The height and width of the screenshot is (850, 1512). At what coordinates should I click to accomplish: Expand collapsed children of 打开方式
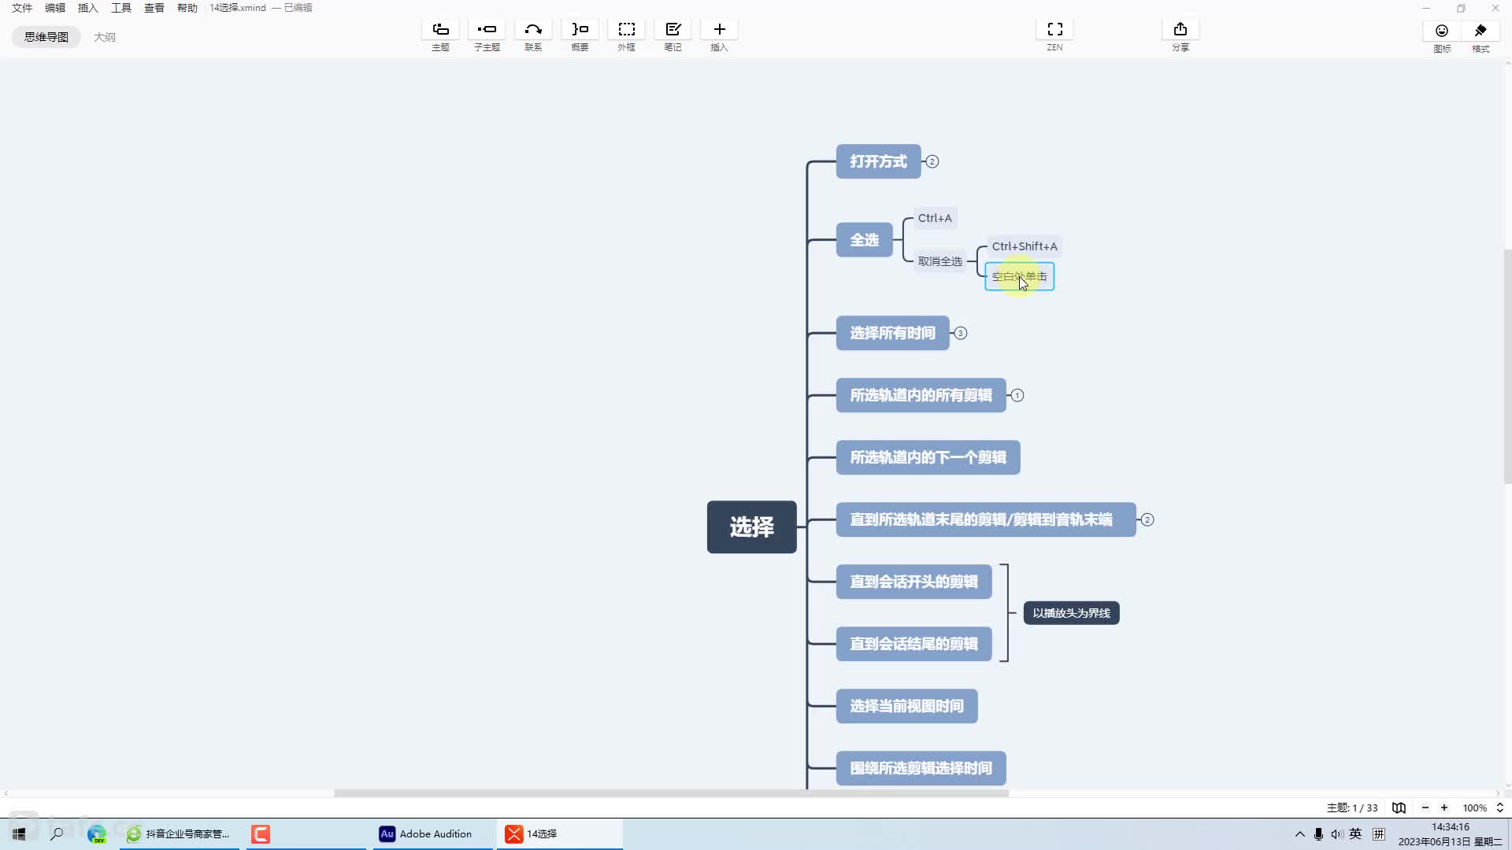click(932, 161)
